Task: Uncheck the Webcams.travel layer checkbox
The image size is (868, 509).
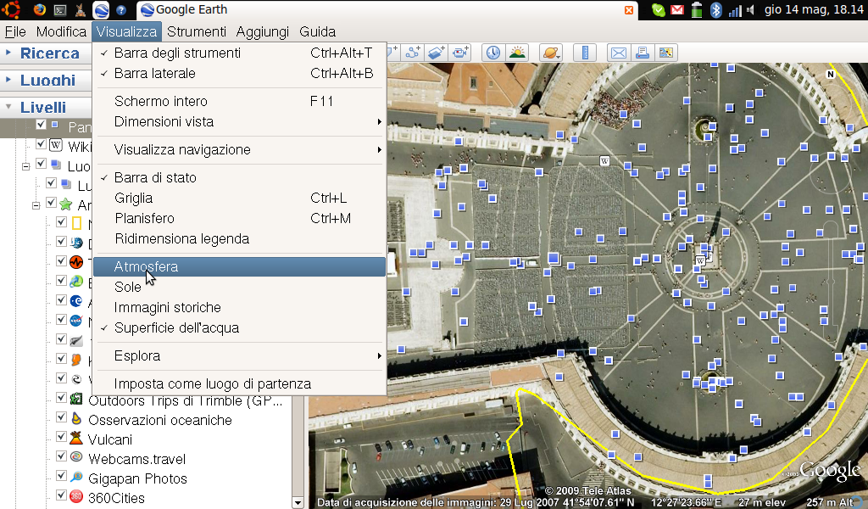Action: click(x=61, y=456)
